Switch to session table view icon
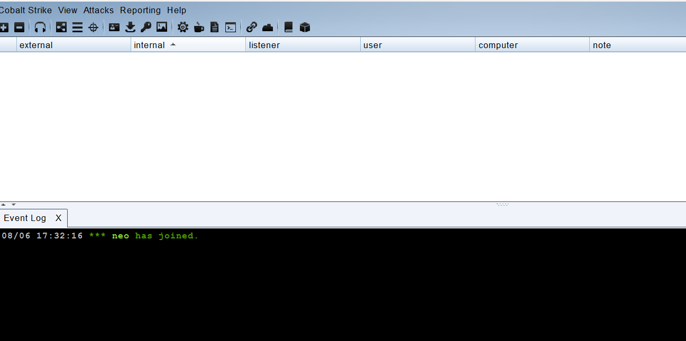The width and height of the screenshot is (686, 341). pos(77,27)
